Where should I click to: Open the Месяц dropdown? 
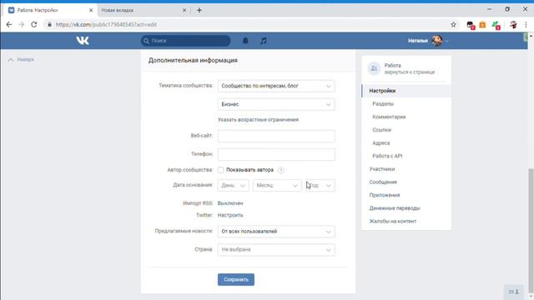277,185
